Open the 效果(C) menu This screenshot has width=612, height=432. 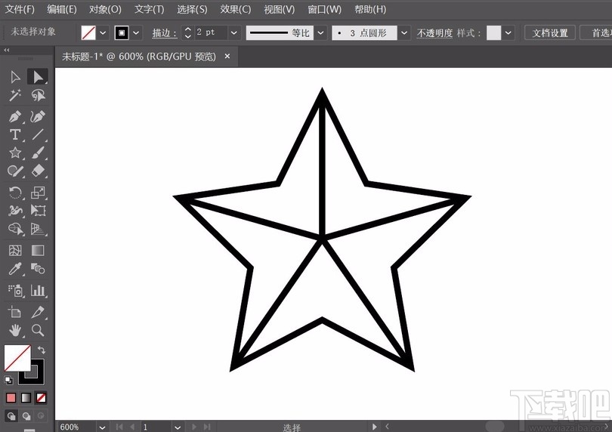pyautogui.click(x=235, y=9)
